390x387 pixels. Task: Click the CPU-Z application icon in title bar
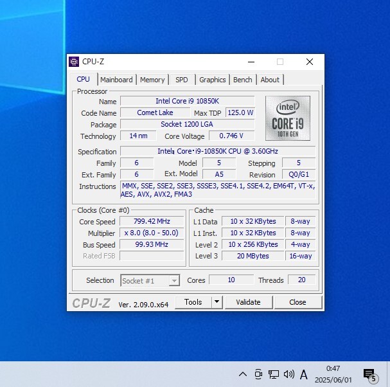click(74, 62)
